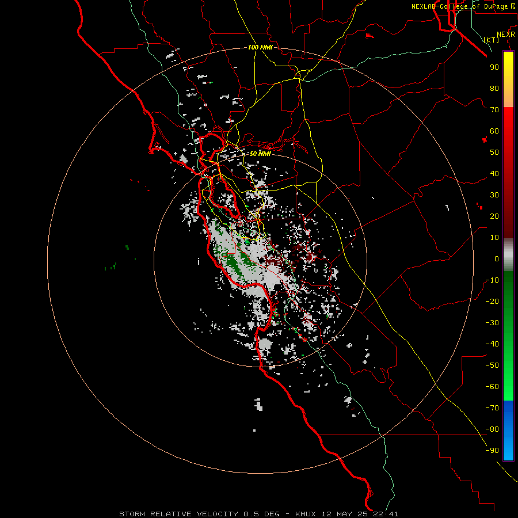
Task: Click the "100 NMI" range ring label
Action: tap(260, 47)
